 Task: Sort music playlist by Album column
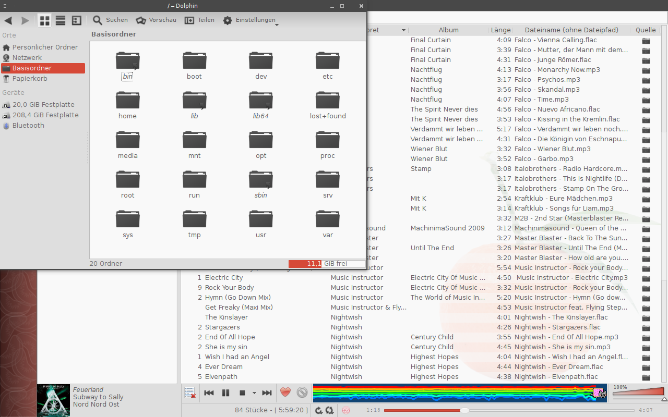pyautogui.click(x=448, y=30)
